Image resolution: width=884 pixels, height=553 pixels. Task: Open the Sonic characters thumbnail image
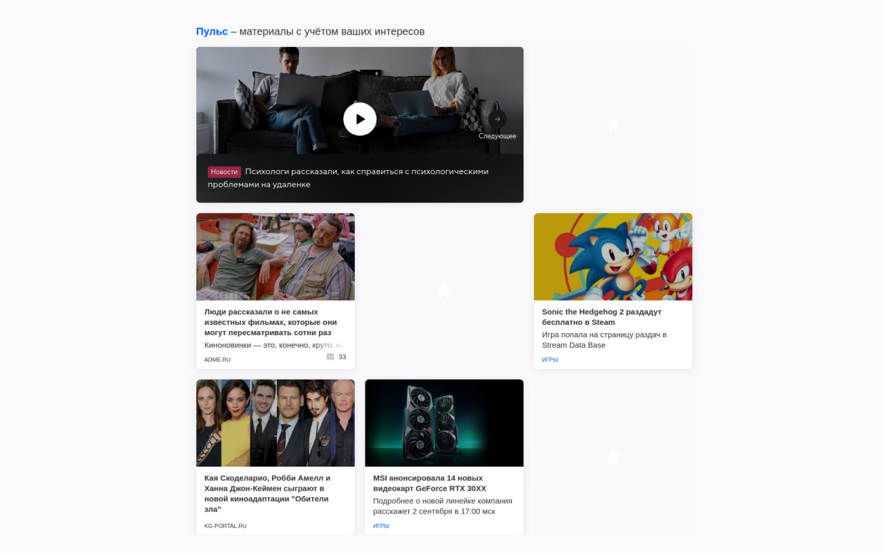613,256
